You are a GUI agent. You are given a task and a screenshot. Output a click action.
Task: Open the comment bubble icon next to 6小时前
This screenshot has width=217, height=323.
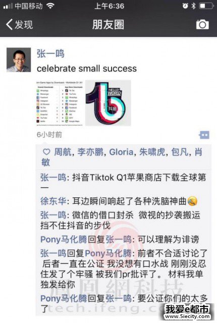[x=204, y=135]
